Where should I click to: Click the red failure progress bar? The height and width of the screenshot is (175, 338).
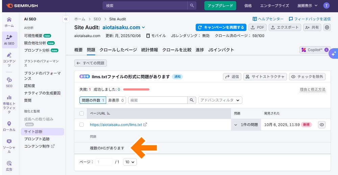[x=136, y=90]
